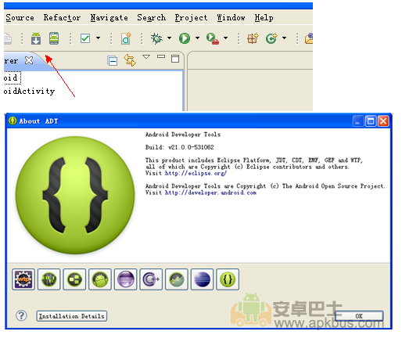Viewport: 402px width, 342px height.
Task: Open the Source menu
Action: coord(20,17)
